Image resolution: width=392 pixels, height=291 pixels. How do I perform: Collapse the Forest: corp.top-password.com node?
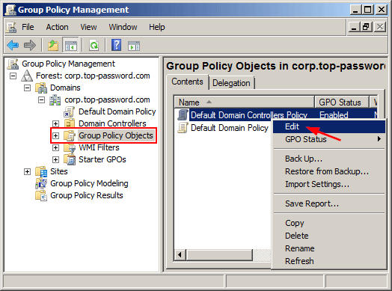13,76
